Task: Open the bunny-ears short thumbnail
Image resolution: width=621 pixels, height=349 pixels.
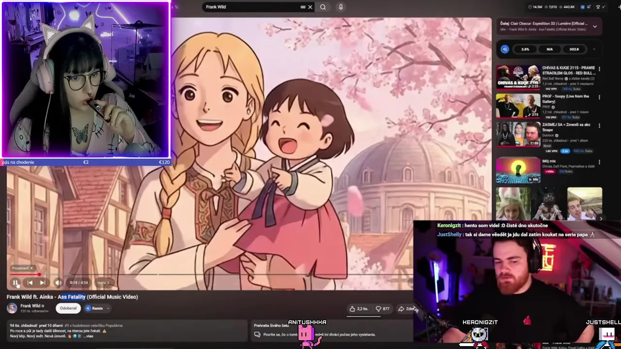Action: pos(513,204)
